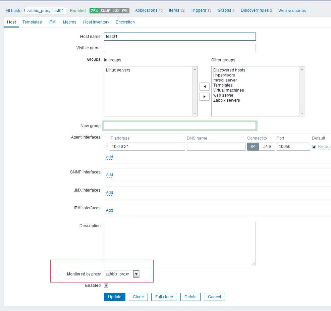
Task: Click the SNMP availability indicator
Action: pos(105,11)
